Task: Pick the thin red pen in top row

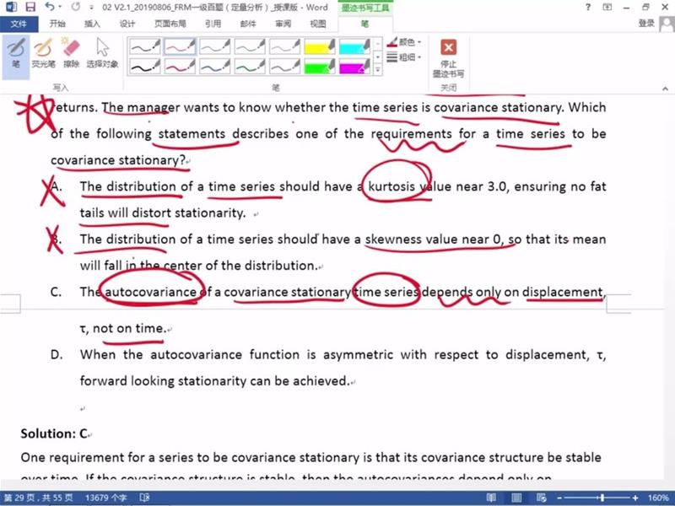Action: click(180, 46)
